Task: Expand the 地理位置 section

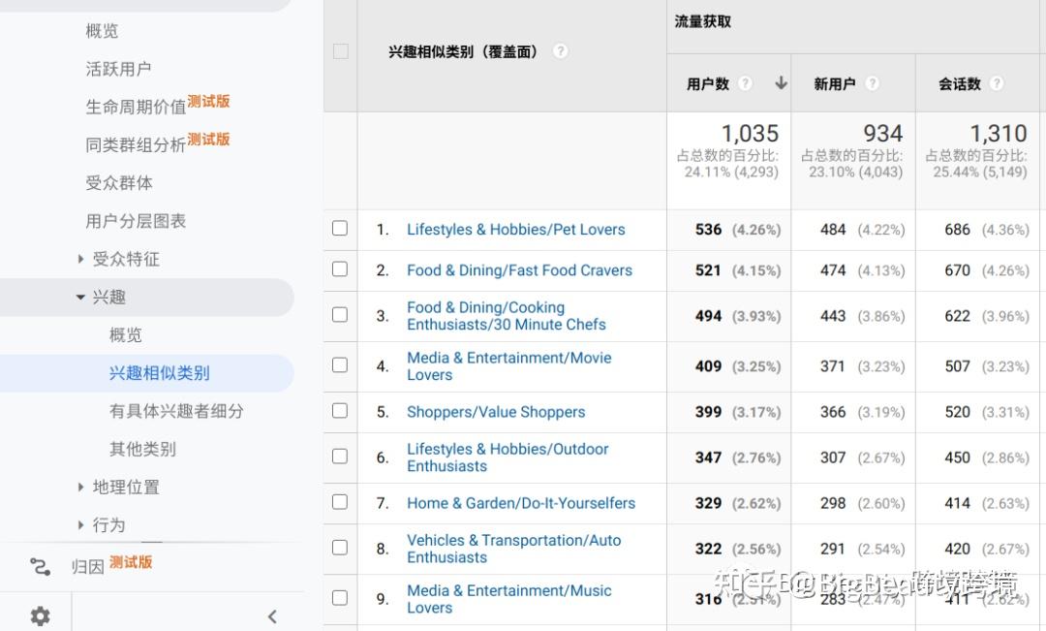Action: pos(80,487)
